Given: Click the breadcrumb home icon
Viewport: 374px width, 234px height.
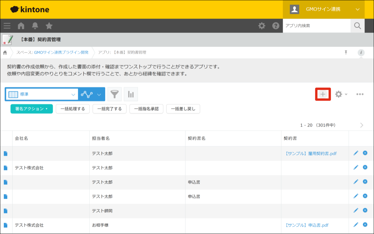Looking at the screenshot, I should (x=5, y=52).
